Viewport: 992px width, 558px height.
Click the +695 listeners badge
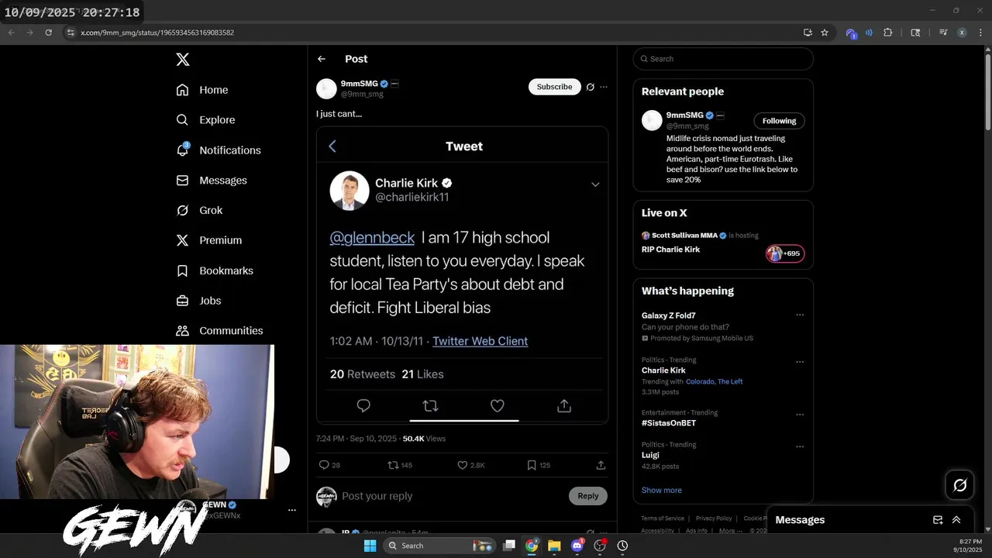tap(785, 253)
